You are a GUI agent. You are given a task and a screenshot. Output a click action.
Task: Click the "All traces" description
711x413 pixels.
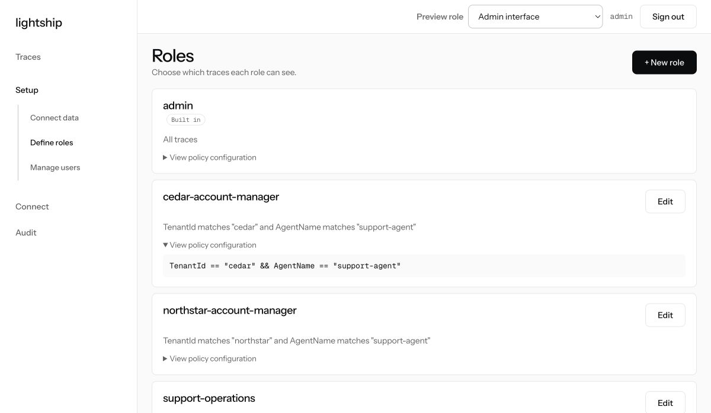(180, 140)
